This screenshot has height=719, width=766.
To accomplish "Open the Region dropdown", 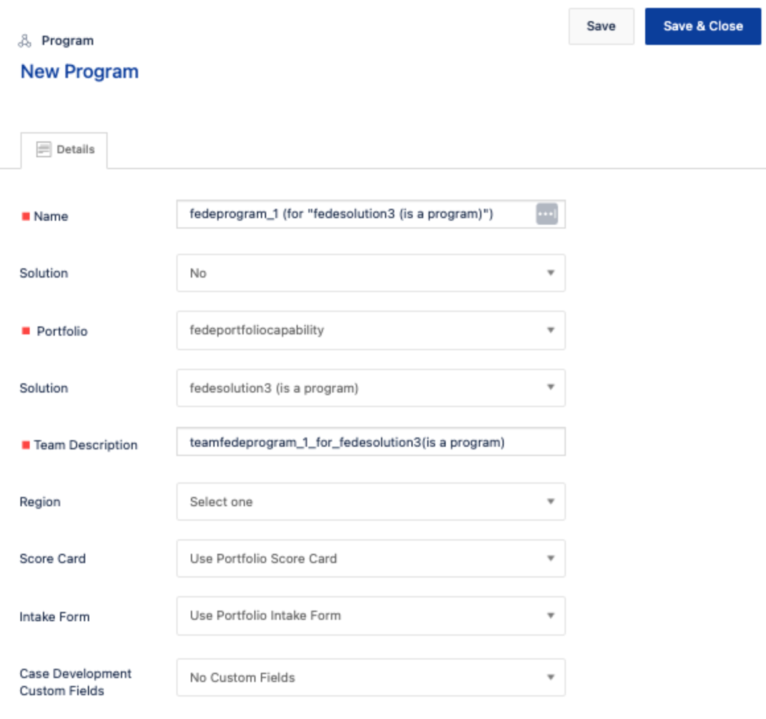I will point(371,502).
